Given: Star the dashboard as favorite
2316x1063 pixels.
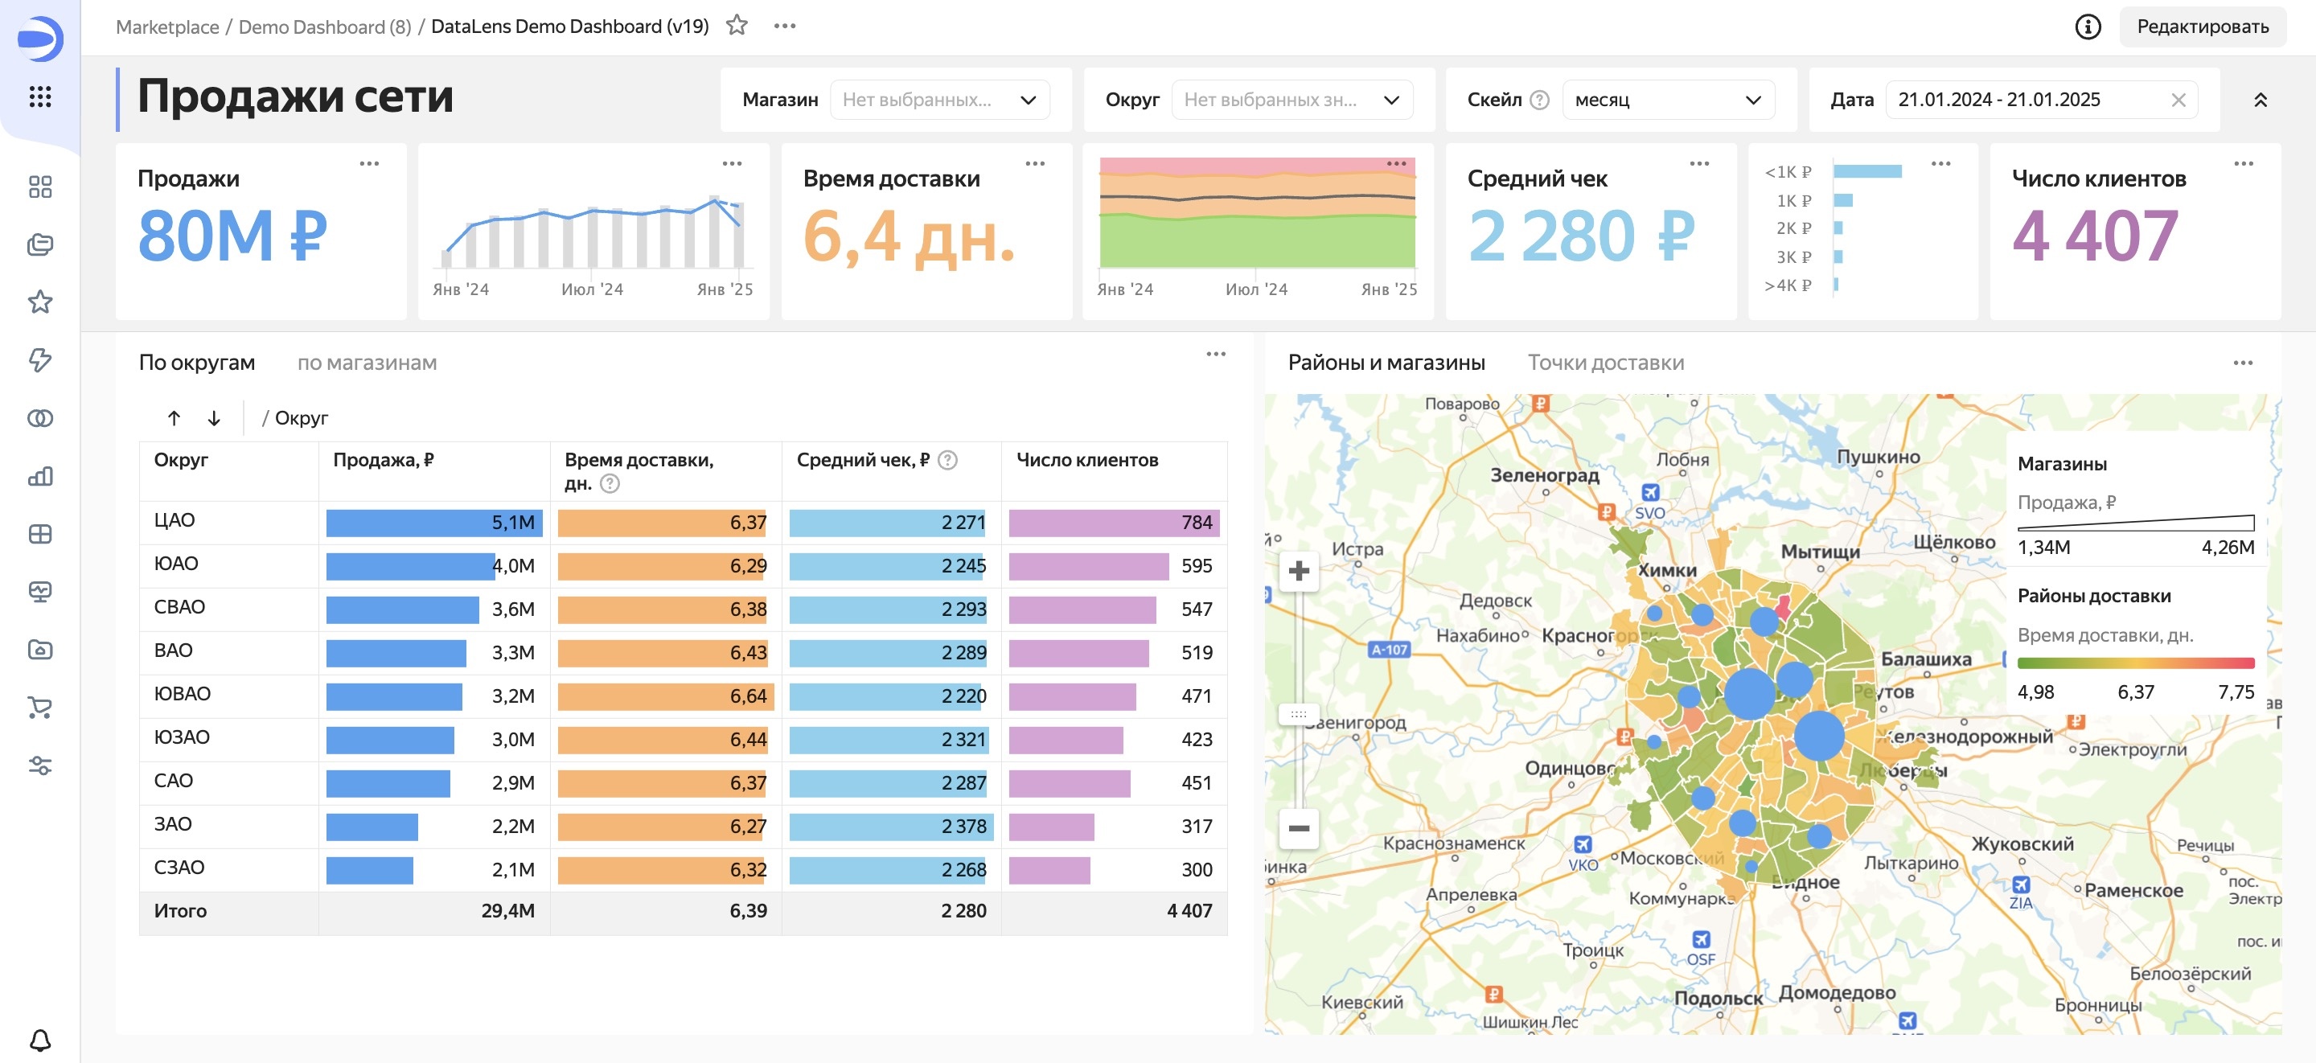Looking at the screenshot, I should 737,25.
